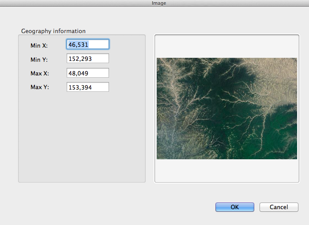Select the Max Y value field

[x=88, y=87]
